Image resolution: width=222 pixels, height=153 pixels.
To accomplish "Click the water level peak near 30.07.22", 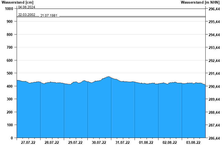I will tap(109, 76).
